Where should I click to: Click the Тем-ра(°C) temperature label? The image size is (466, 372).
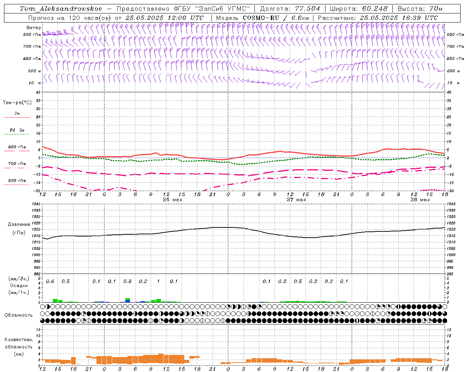click(17, 103)
